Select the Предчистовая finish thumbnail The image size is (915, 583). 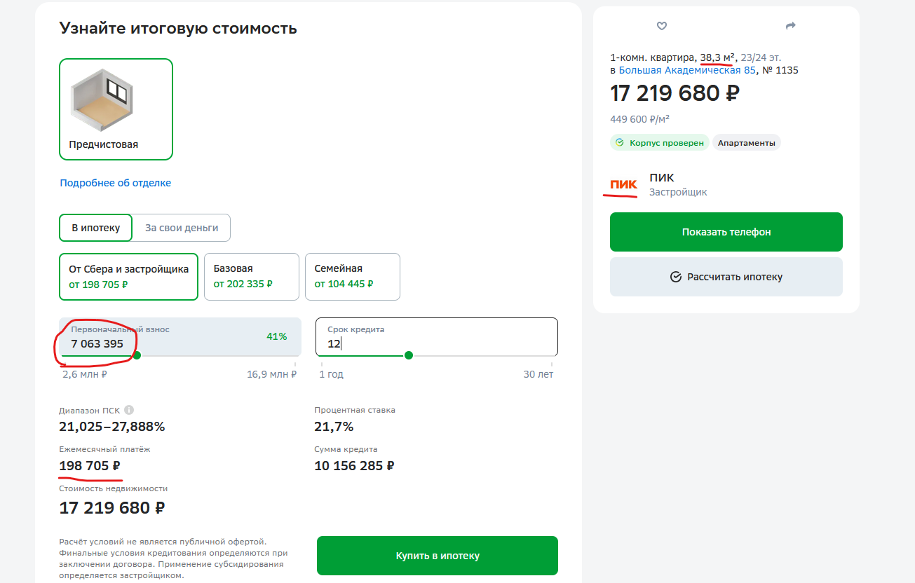click(116, 109)
